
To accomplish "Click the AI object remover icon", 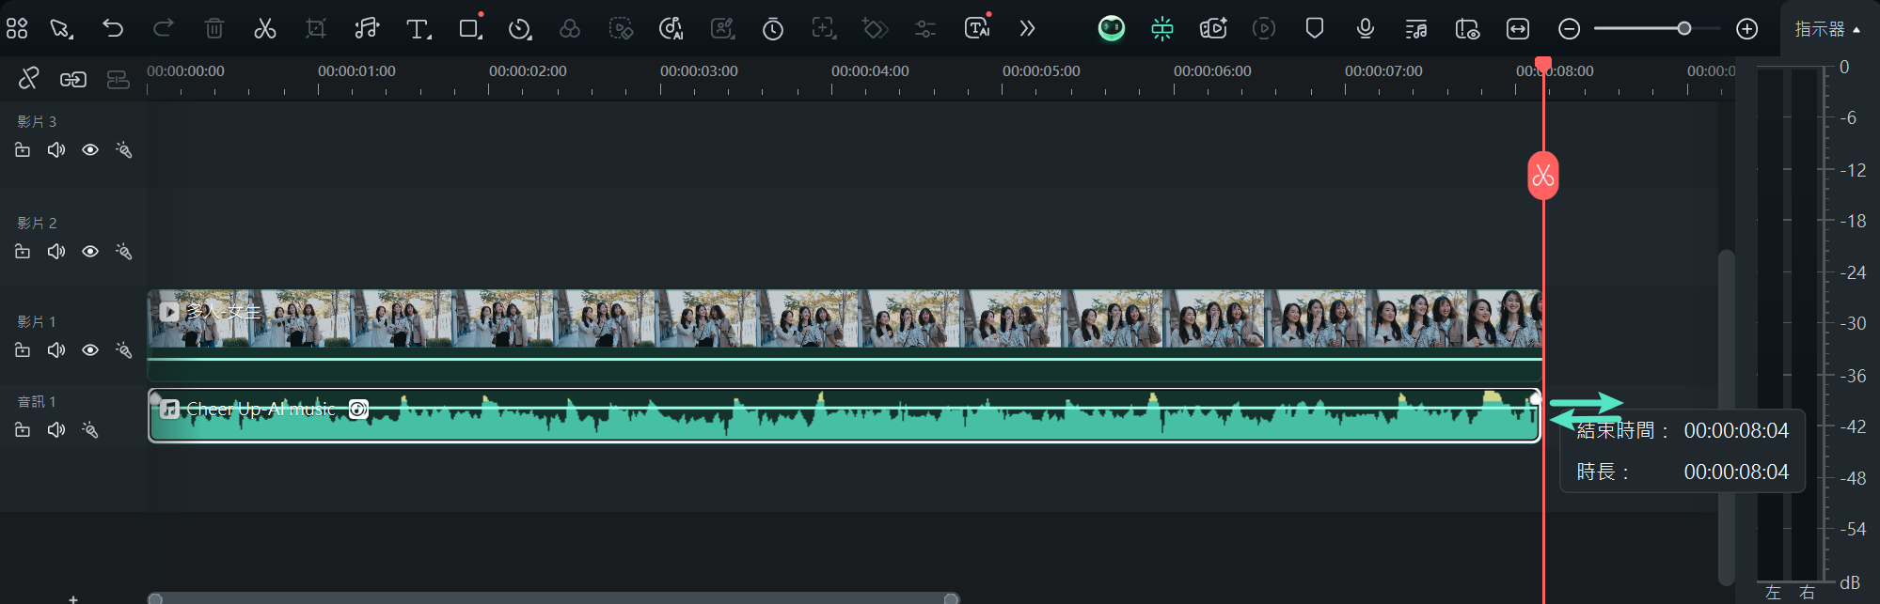I will click(621, 28).
